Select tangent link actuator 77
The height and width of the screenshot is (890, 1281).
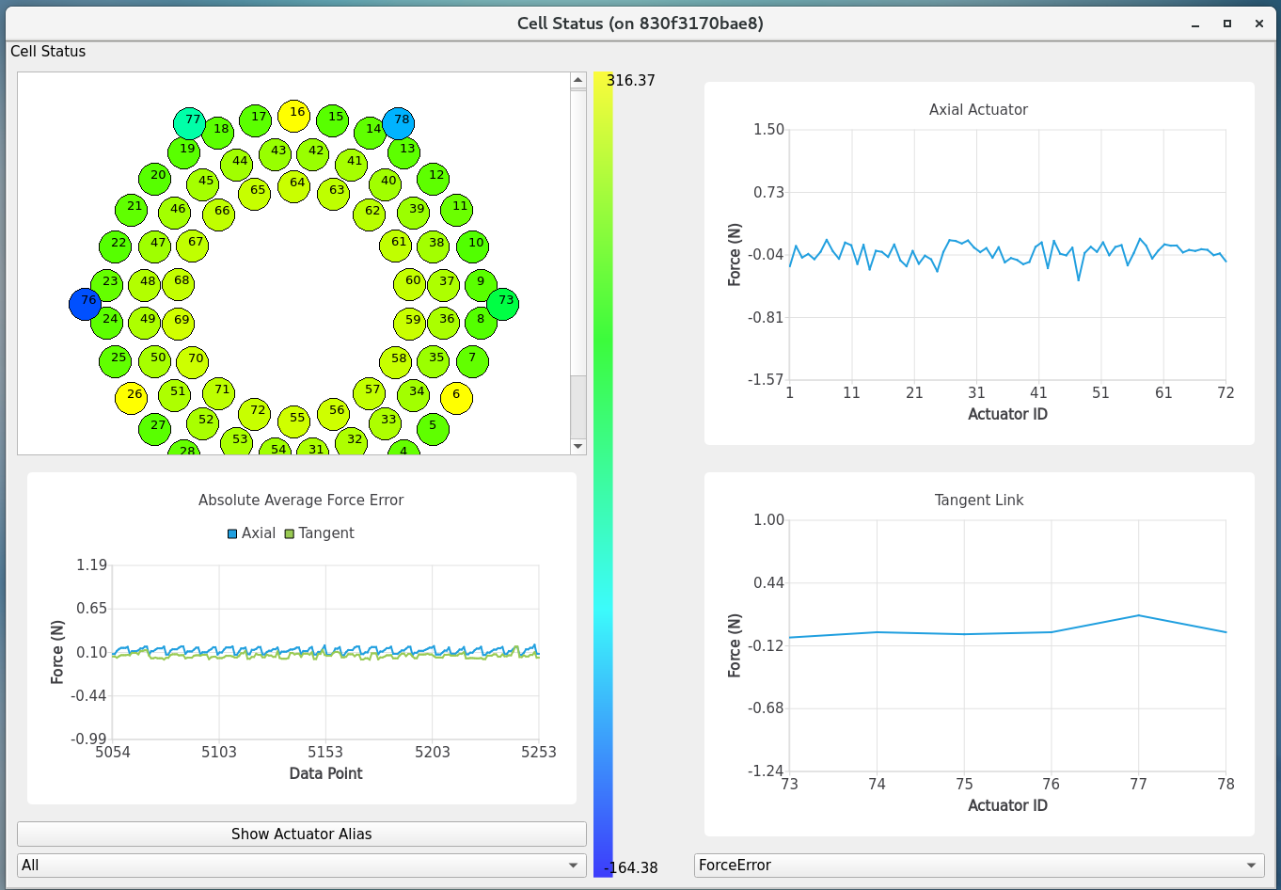(x=190, y=123)
